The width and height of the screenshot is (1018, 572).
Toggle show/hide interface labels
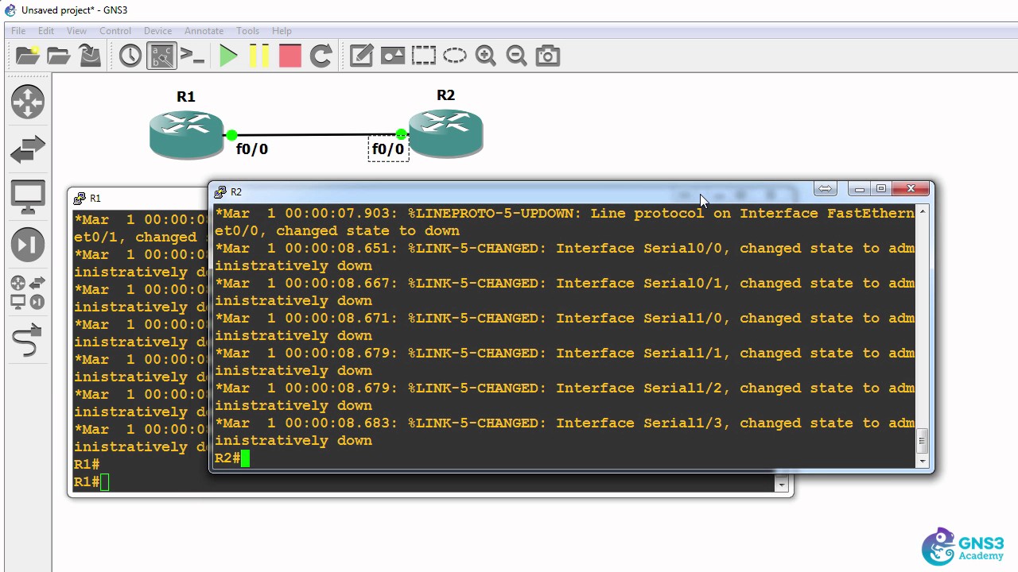(x=161, y=56)
